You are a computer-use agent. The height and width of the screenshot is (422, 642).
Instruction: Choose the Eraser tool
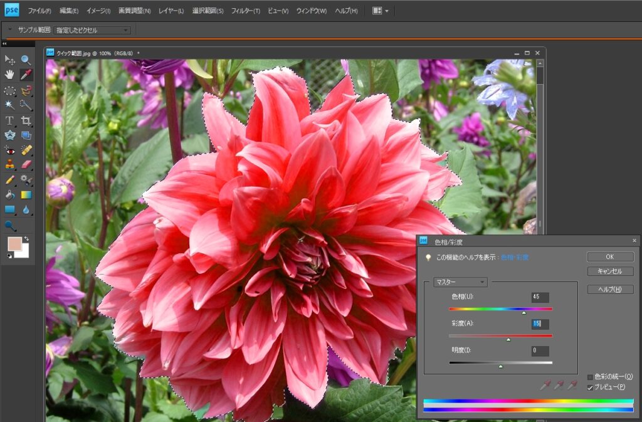click(26, 164)
